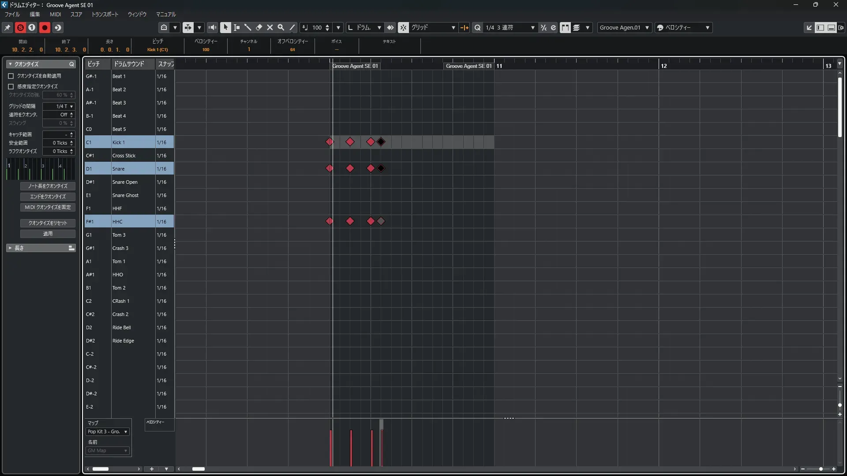Enable auto-apply quantize checkbox
This screenshot has height=476, width=847.
click(x=11, y=76)
